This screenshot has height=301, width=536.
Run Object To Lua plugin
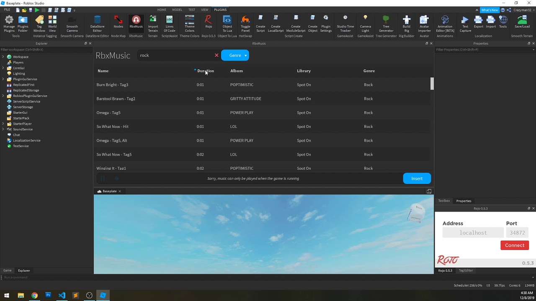pos(227,24)
